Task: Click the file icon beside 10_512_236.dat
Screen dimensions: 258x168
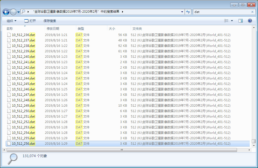Action: [x=9, y=35]
